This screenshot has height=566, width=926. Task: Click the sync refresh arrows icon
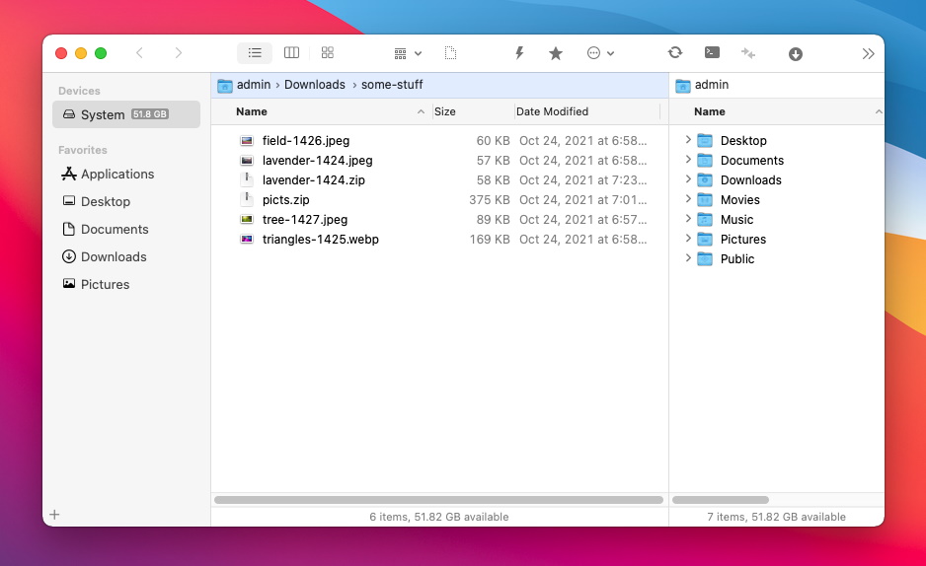[675, 53]
